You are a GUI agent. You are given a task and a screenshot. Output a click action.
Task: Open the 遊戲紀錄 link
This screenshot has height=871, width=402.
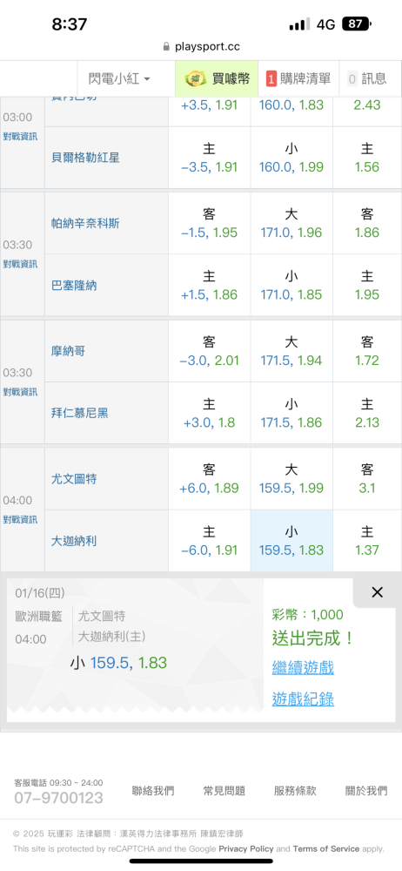303,699
